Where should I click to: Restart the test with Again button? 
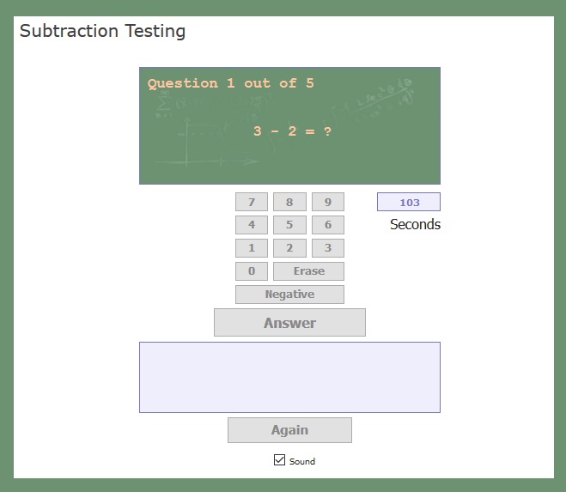tap(289, 430)
